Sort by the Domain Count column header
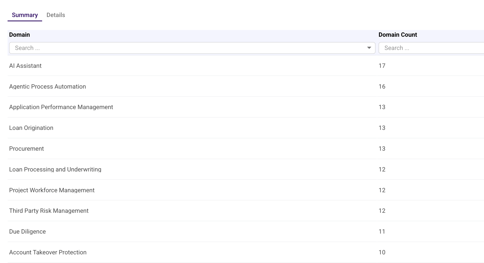This screenshot has width=484, height=263. pos(398,35)
